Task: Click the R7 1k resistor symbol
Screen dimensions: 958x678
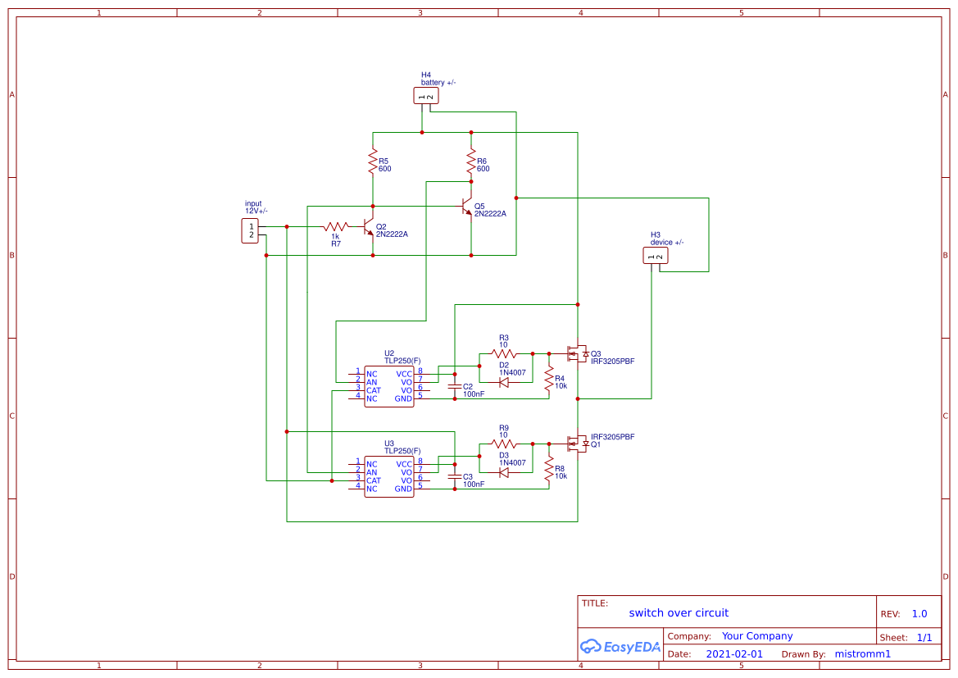Action: (336, 225)
